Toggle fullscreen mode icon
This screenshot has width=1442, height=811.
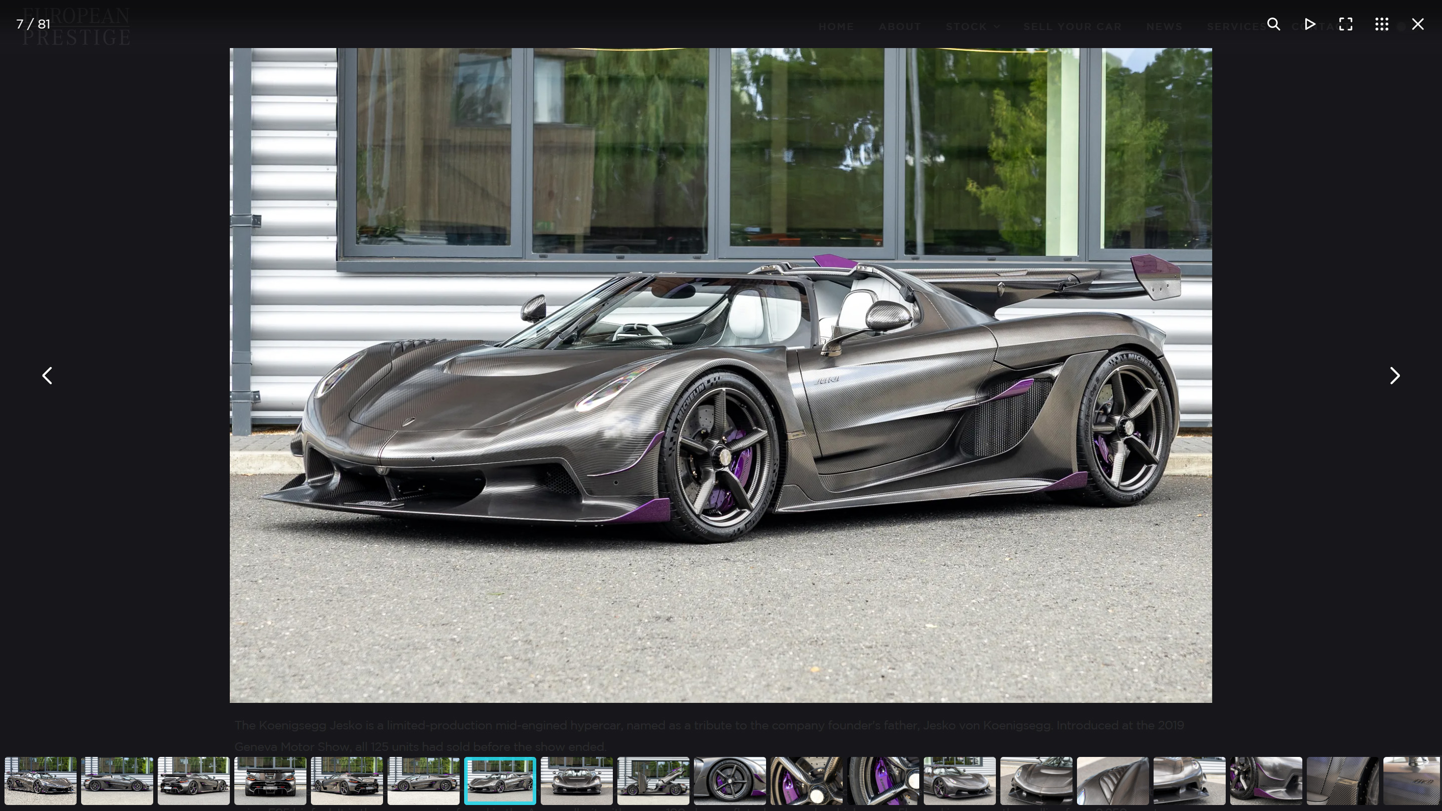[x=1346, y=24]
